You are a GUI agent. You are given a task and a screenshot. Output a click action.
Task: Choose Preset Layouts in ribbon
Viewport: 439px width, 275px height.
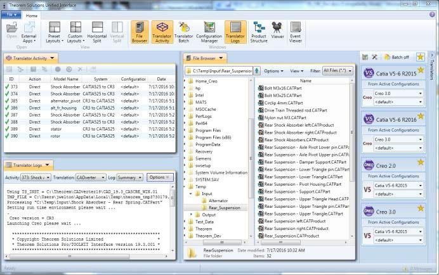55,32
